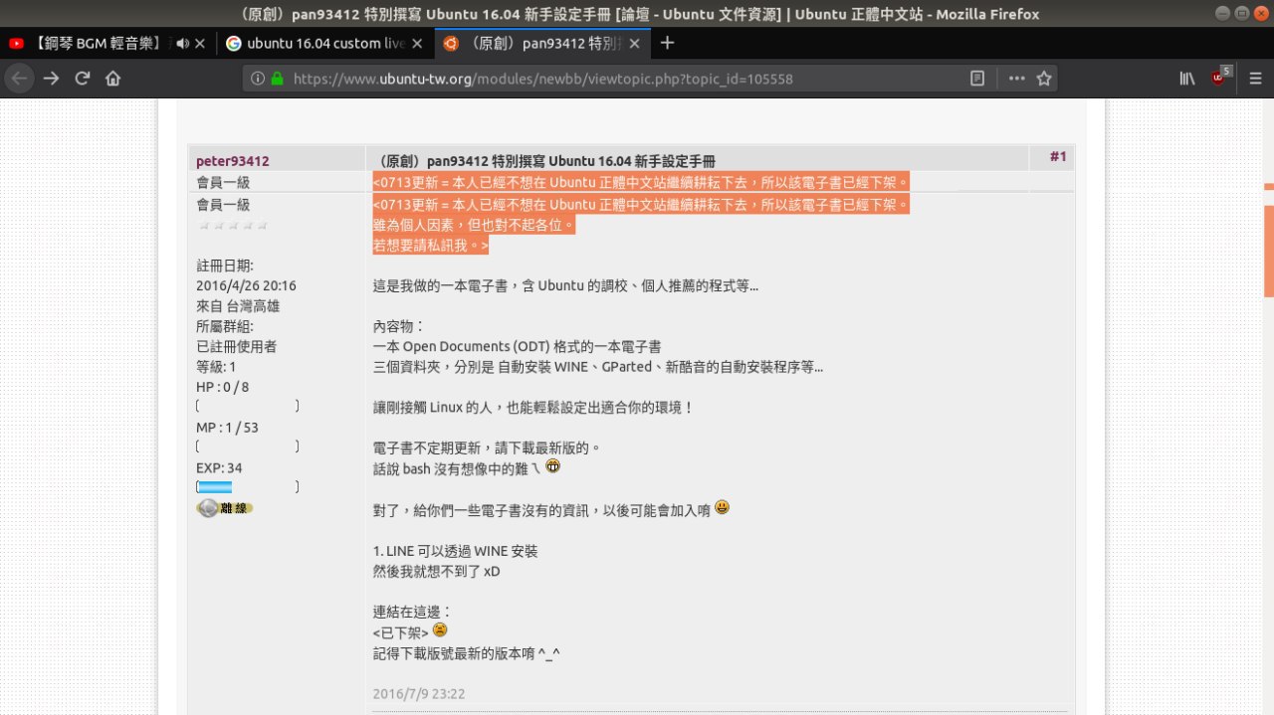Bookmark this page with the star
Image resolution: width=1274 pixels, height=715 pixels.
[1044, 78]
